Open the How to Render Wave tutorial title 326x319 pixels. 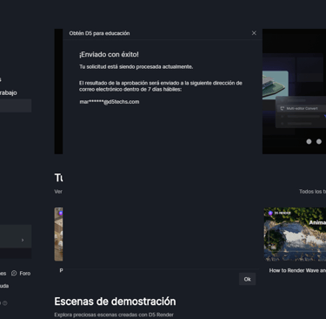coord(297,270)
